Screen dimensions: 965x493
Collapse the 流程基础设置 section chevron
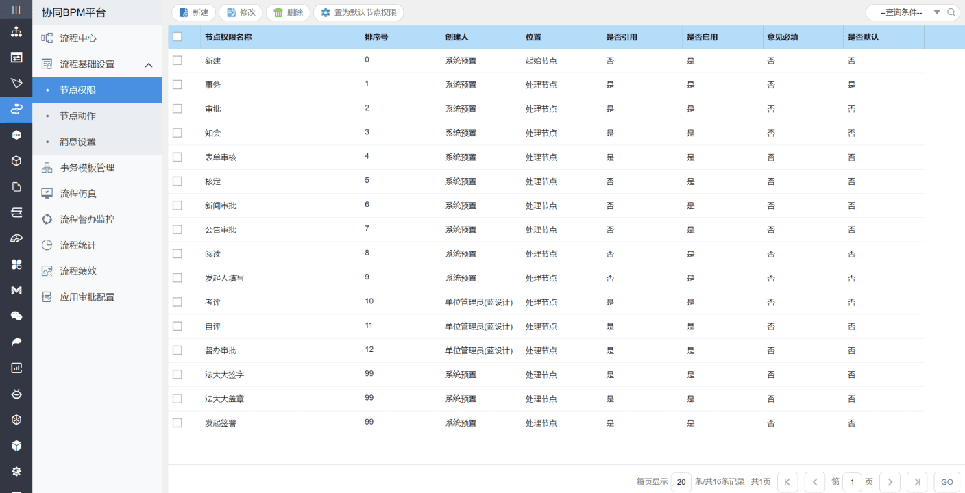[149, 64]
